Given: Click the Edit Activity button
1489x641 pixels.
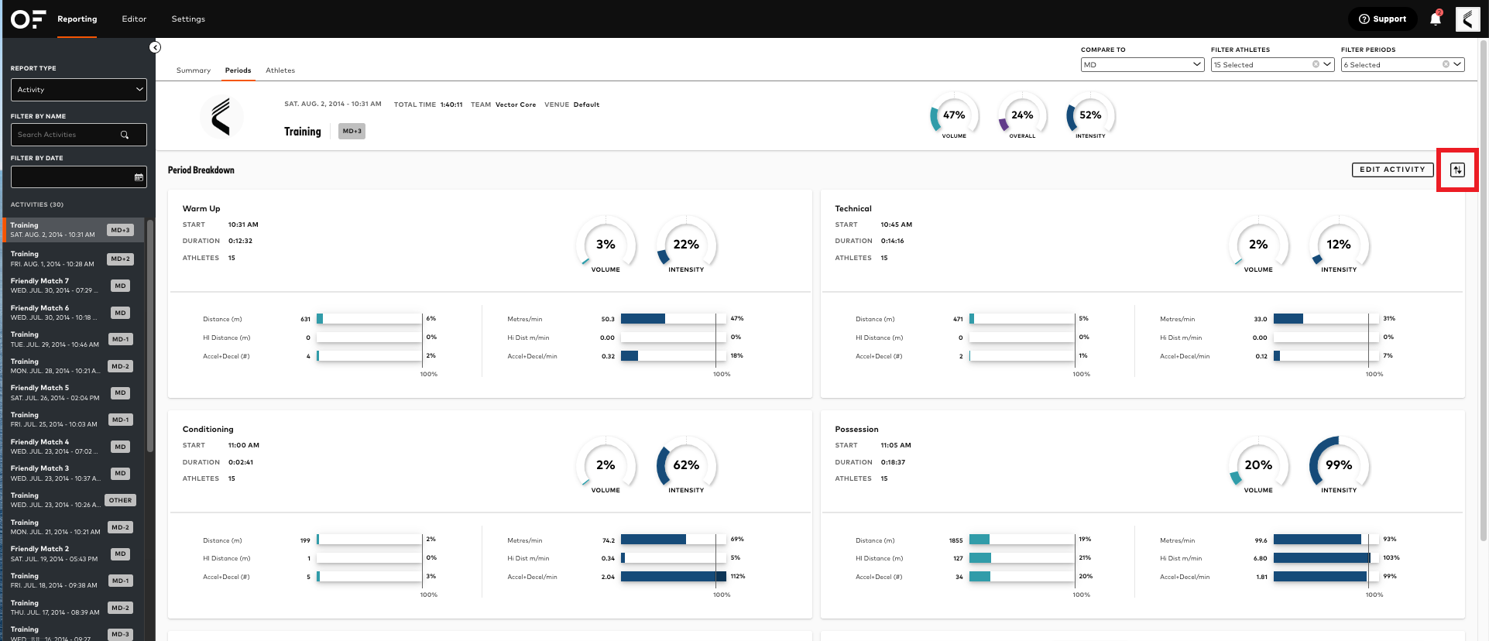Looking at the screenshot, I should 1392,170.
